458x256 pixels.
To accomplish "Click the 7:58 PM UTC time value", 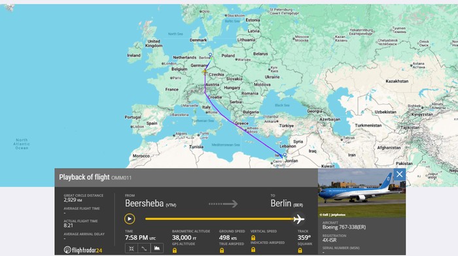I will click(x=140, y=238).
